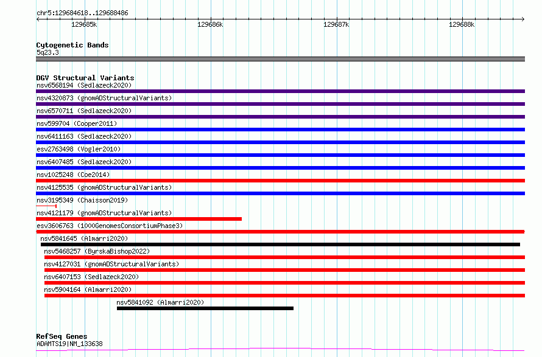Click the nsv5468257 (ByrskaBishop2022) label
This screenshot has height=357, width=542.
coord(97,251)
